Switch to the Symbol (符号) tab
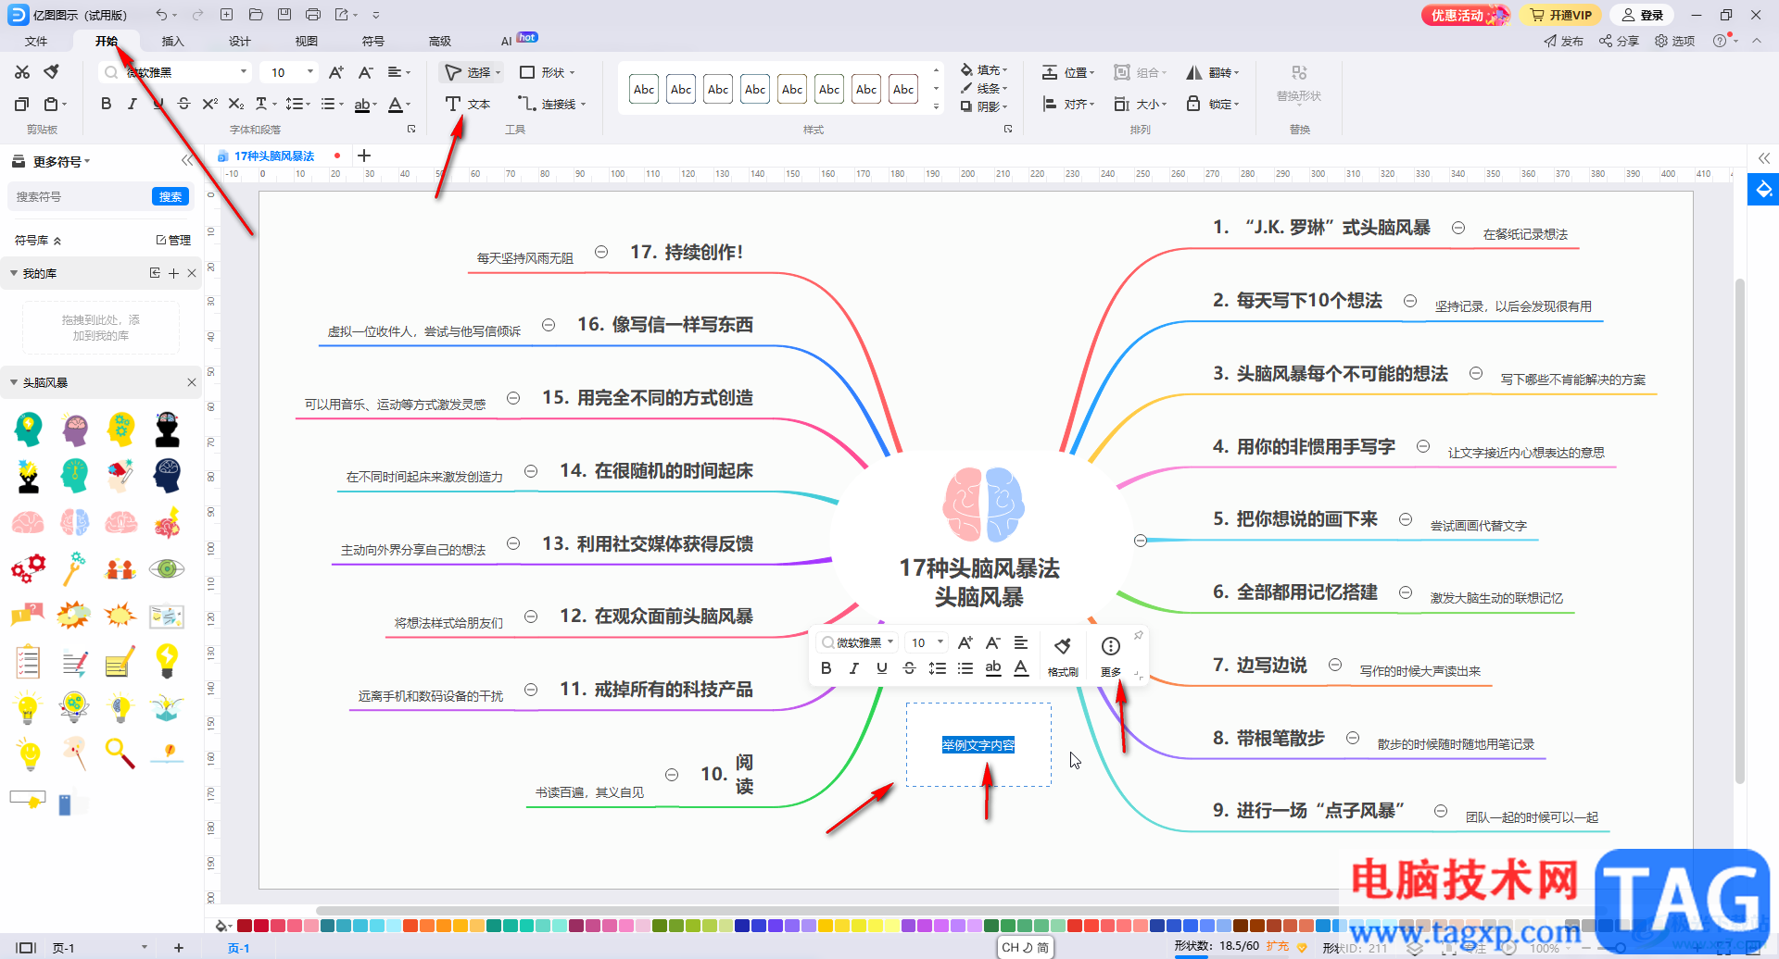 tap(373, 41)
